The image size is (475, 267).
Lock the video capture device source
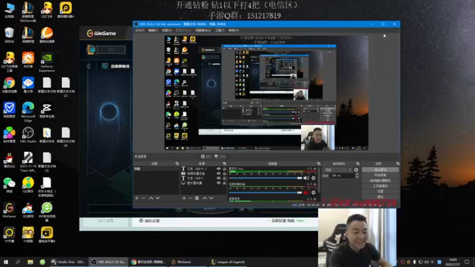click(224, 173)
